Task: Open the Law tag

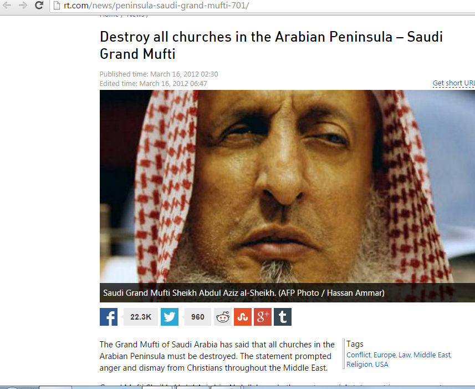Action: (x=405, y=355)
